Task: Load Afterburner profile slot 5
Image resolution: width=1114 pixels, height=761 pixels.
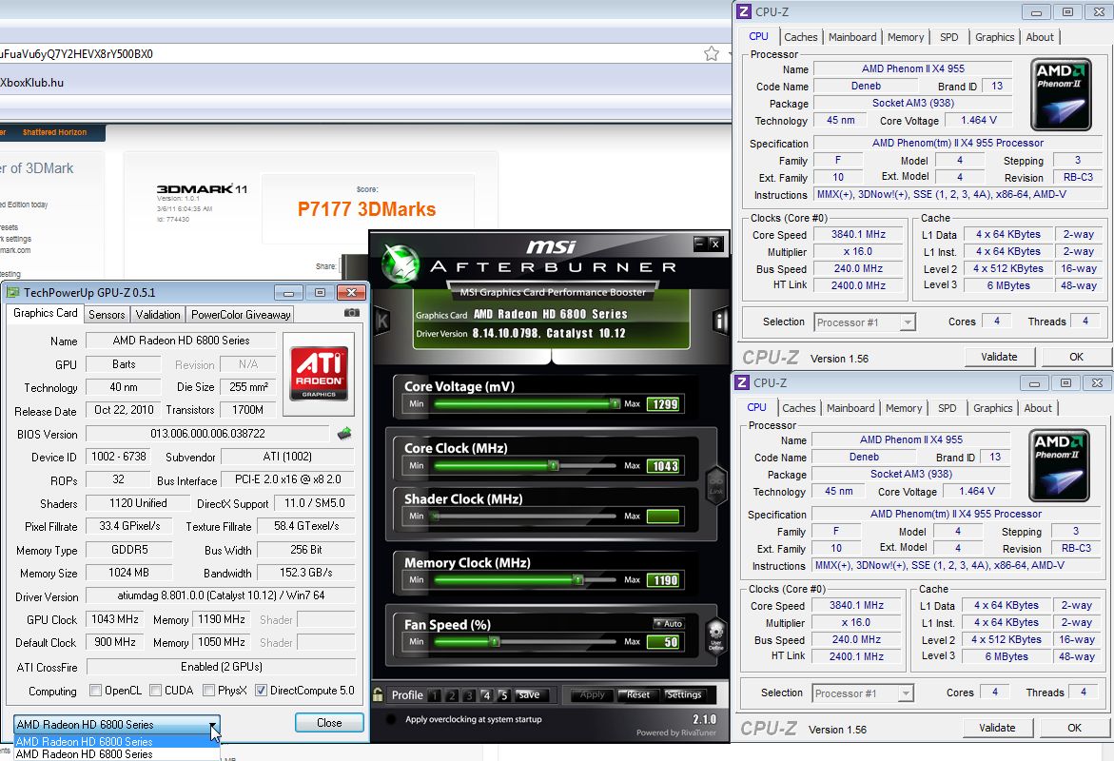Action: pos(503,695)
